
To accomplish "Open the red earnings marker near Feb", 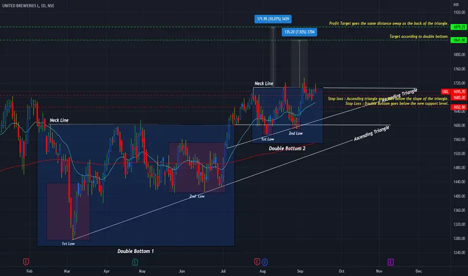I will click(26, 261).
